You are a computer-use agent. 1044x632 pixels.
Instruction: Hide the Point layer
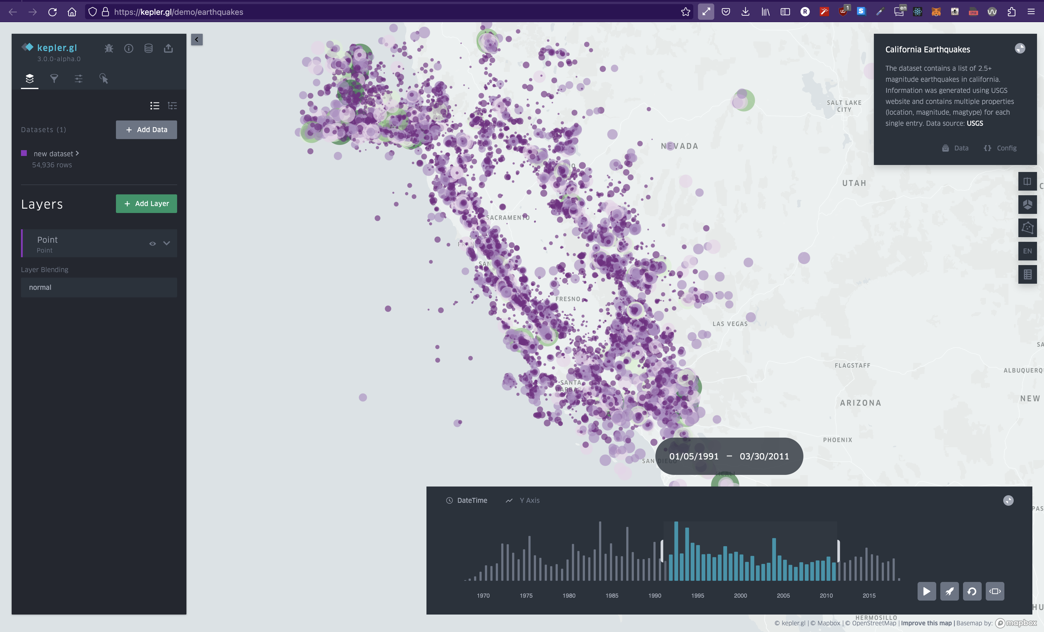(x=153, y=244)
